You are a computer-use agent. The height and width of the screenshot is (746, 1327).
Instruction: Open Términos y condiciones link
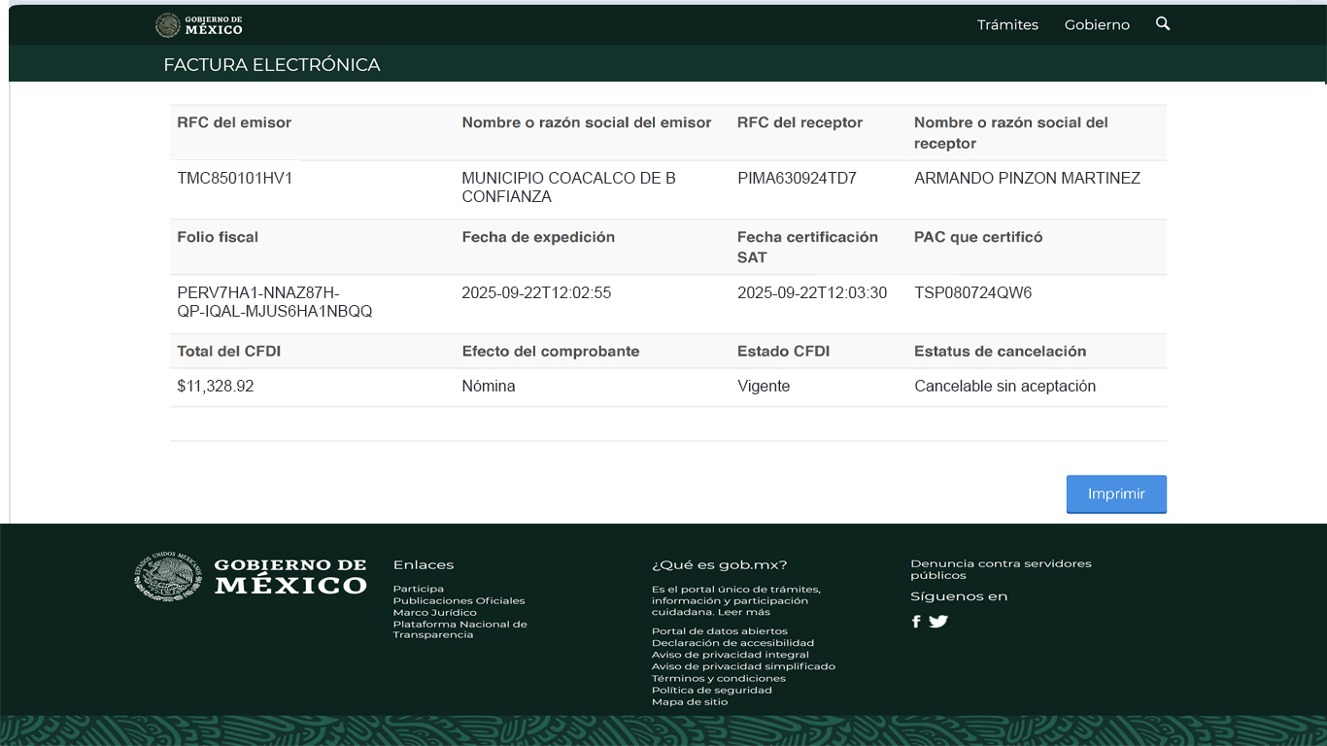718,678
